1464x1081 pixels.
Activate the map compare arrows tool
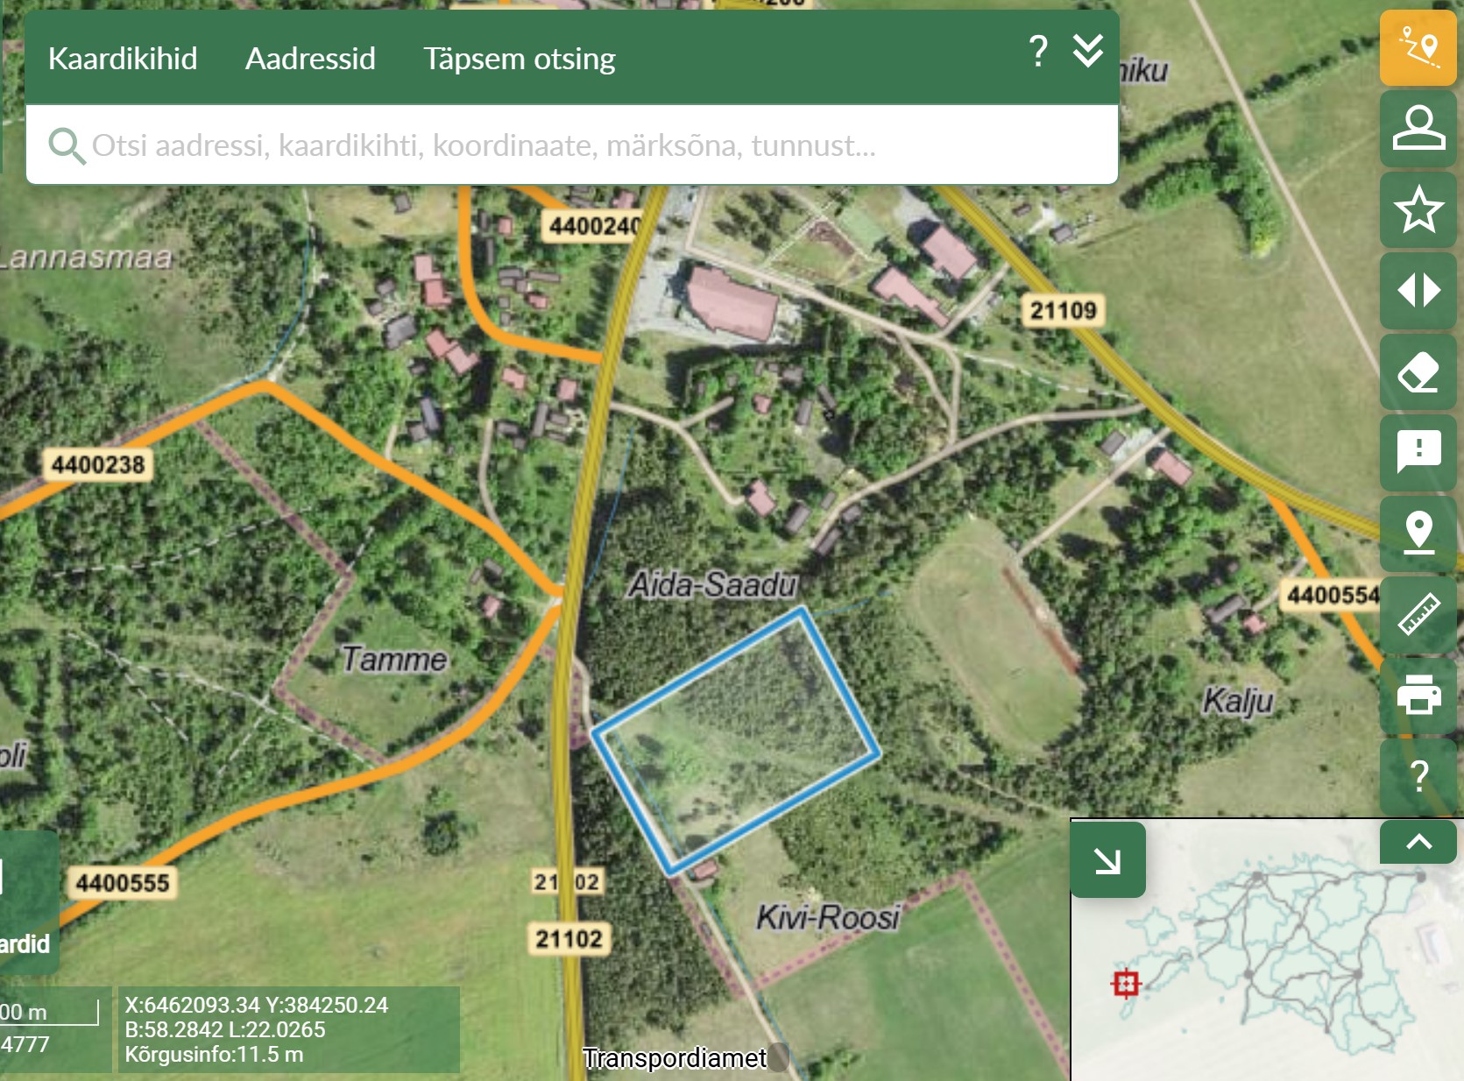pos(1418,290)
